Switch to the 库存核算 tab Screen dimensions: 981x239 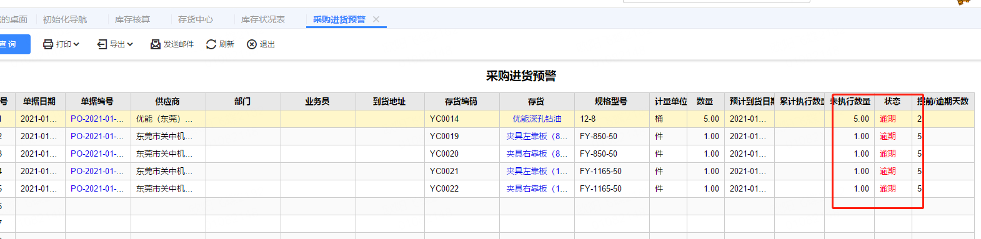(x=132, y=19)
